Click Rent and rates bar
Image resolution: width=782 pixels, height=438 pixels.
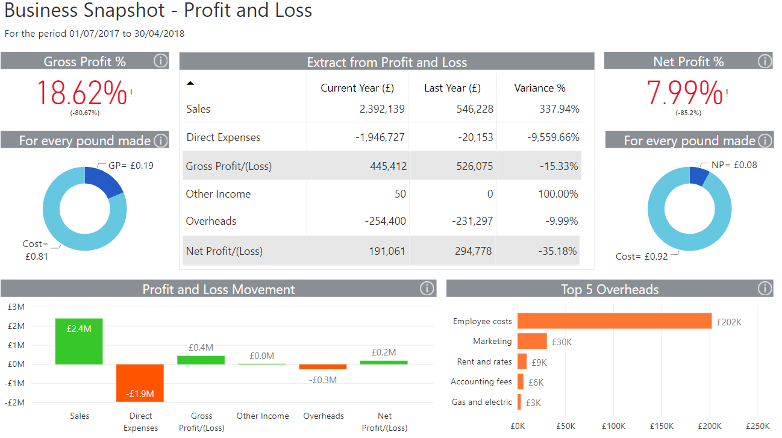coord(522,361)
